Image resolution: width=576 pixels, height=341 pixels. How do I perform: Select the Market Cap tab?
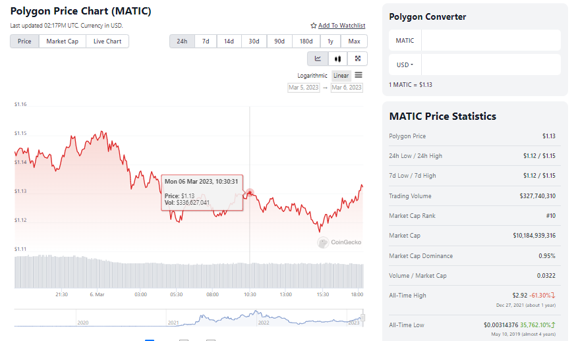63,41
